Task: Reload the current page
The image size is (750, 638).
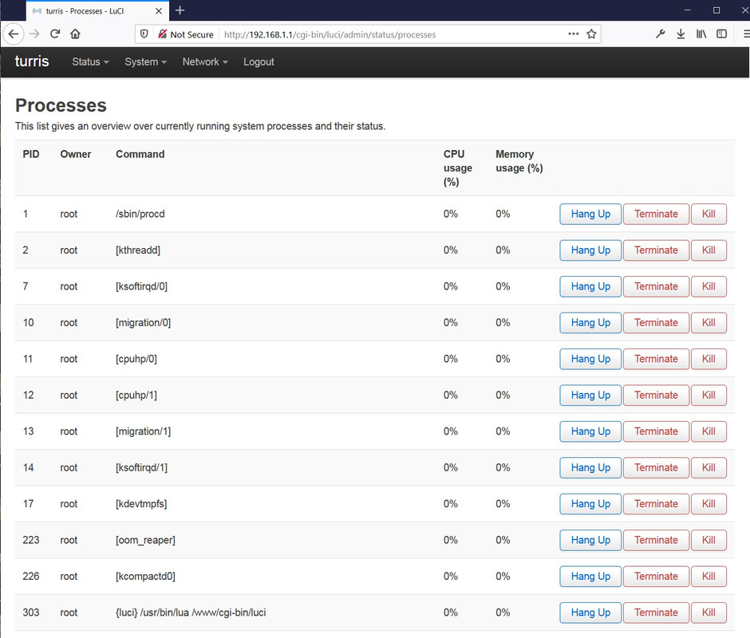Action: (55, 34)
